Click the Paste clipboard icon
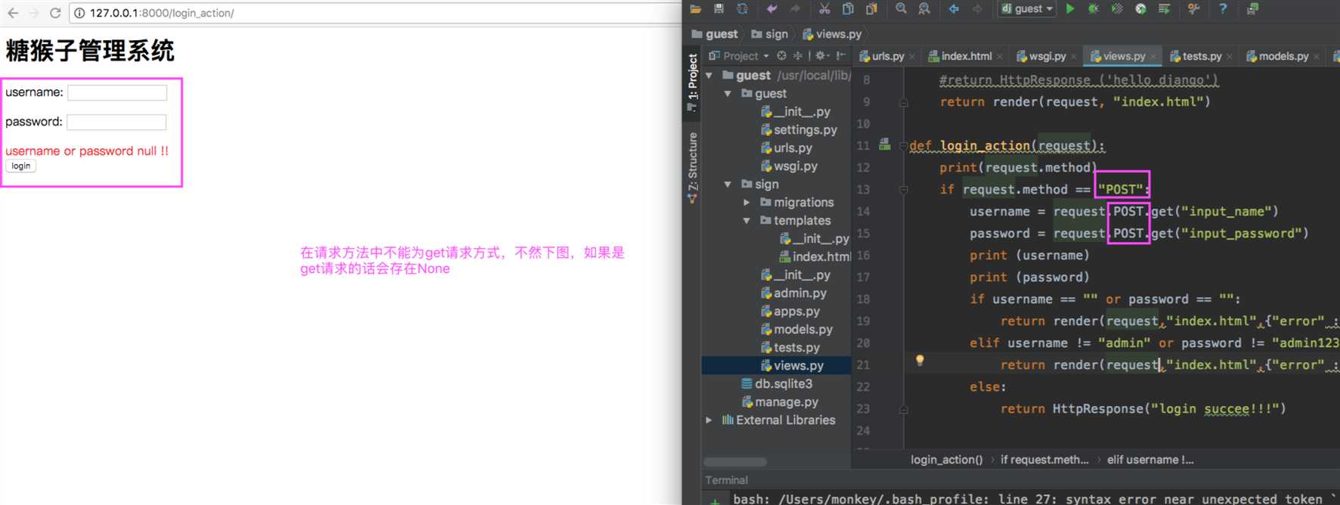This screenshot has height=505, width=1340. coord(871,9)
